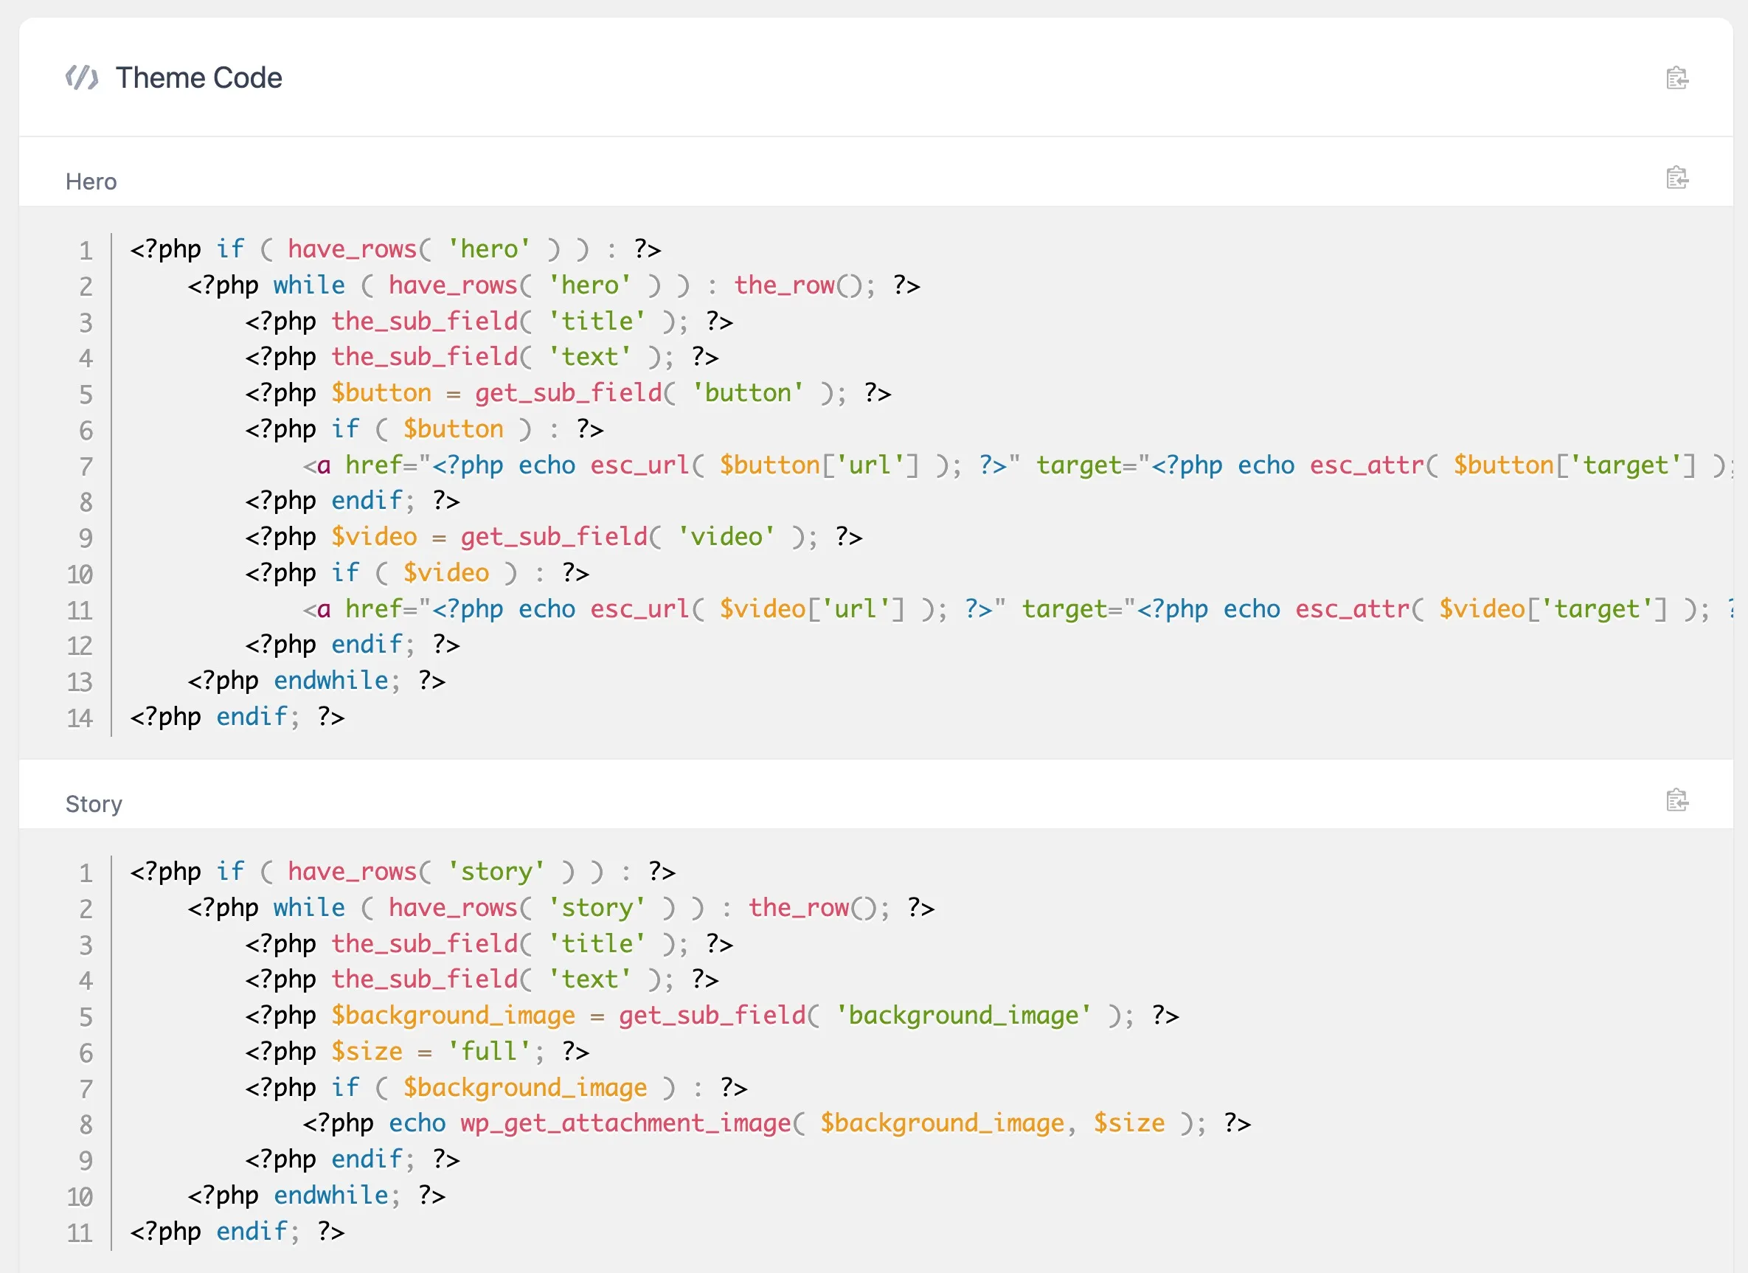Image resolution: width=1748 pixels, height=1273 pixels.
Task: Click Story line 8 wp_get_attachment_image call
Action: point(777,1123)
